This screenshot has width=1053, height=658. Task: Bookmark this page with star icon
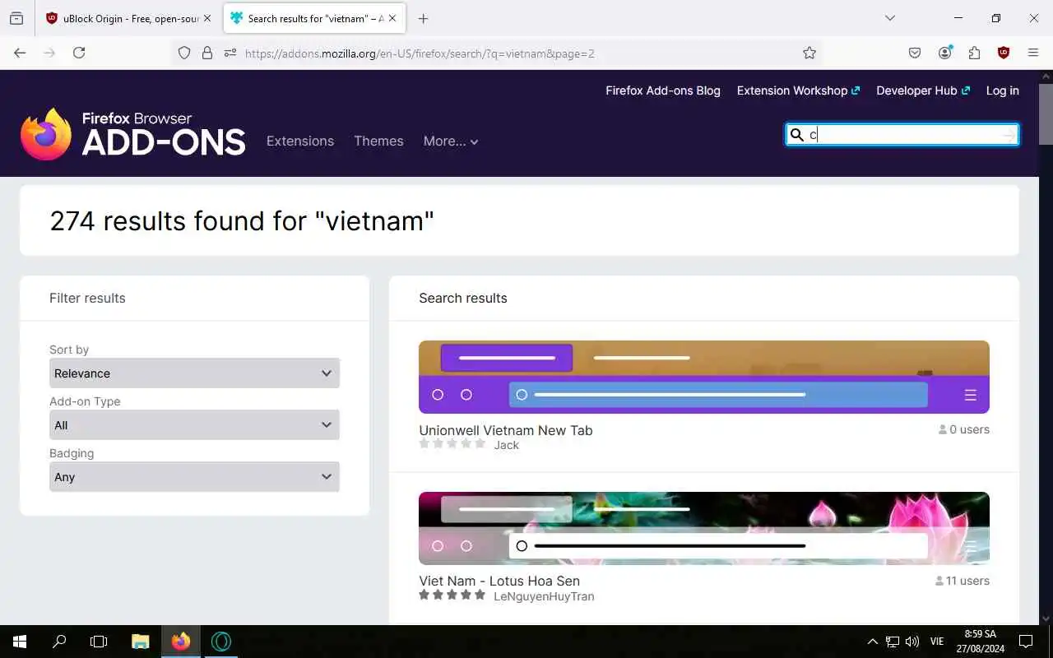(x=809, y=53)
